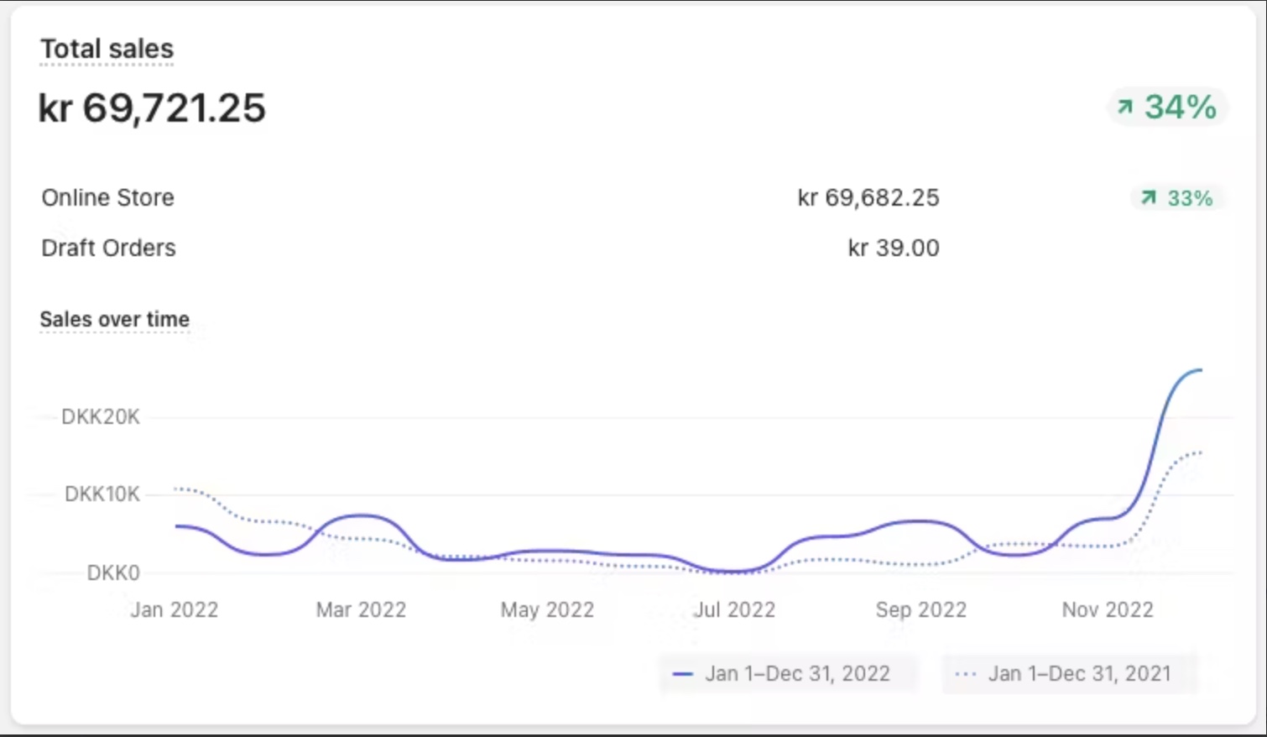Click the Nov 2022 x-axis label
The height and width of the screenshot is (737, 1267).
[x=1107, y=610]
